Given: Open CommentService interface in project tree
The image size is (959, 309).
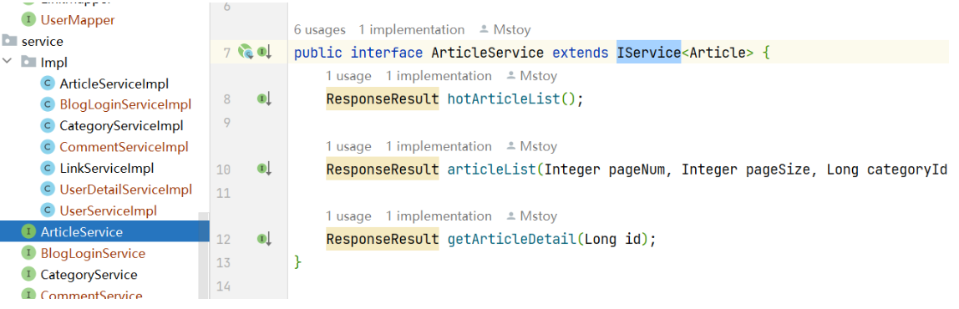Looking at the screenshot, I should pos(91,295).
